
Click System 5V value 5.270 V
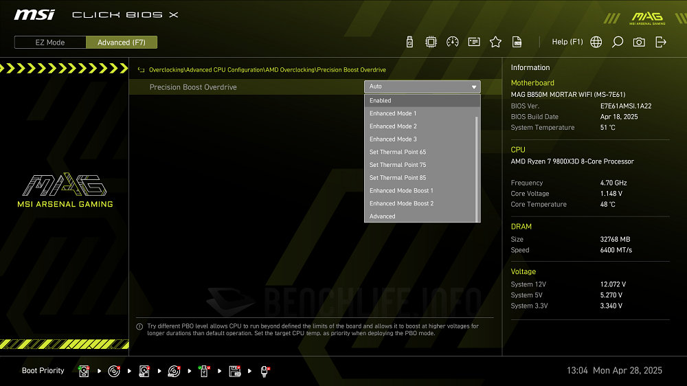611,295
